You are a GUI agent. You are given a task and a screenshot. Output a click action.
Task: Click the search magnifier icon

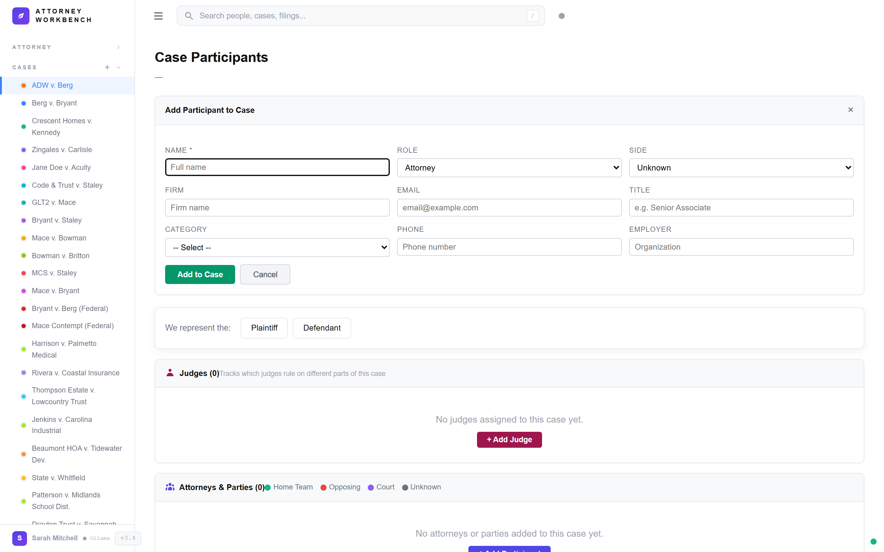point(189,16)
